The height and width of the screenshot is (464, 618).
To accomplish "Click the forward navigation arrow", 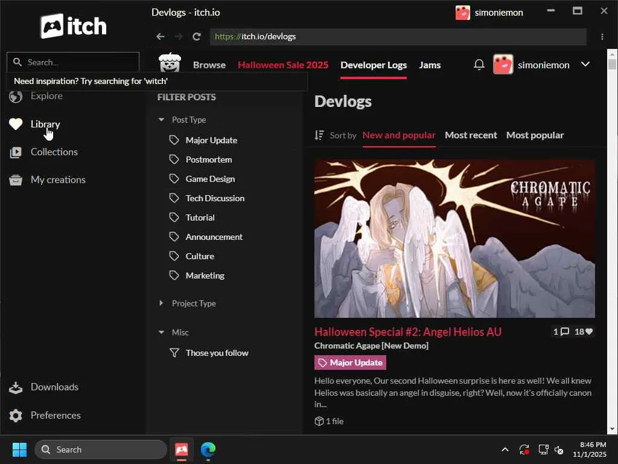I will point(179,37).
